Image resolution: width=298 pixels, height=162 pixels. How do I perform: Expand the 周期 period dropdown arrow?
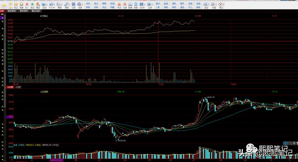(62, 4)
